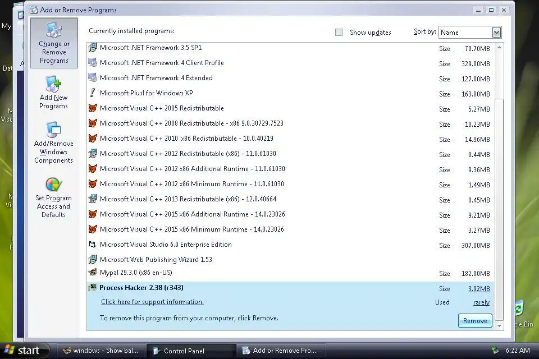Switch to Add or Remove Pro... taskbar button
This screenshot has width=539, height=359.
[281, 351]
